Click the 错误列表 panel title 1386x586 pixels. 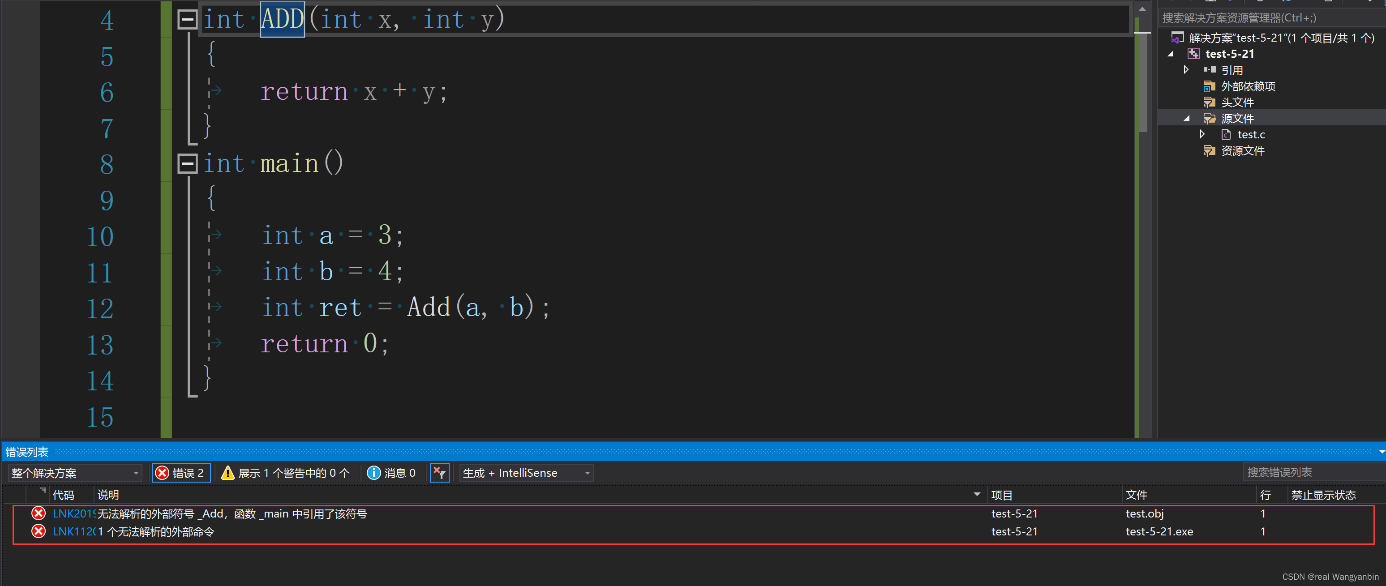[x=27, y=451]
